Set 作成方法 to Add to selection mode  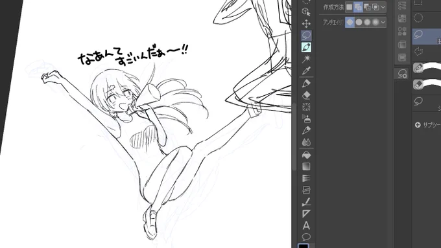[358, 7]
